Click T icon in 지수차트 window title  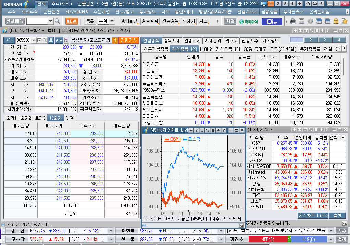202,130
